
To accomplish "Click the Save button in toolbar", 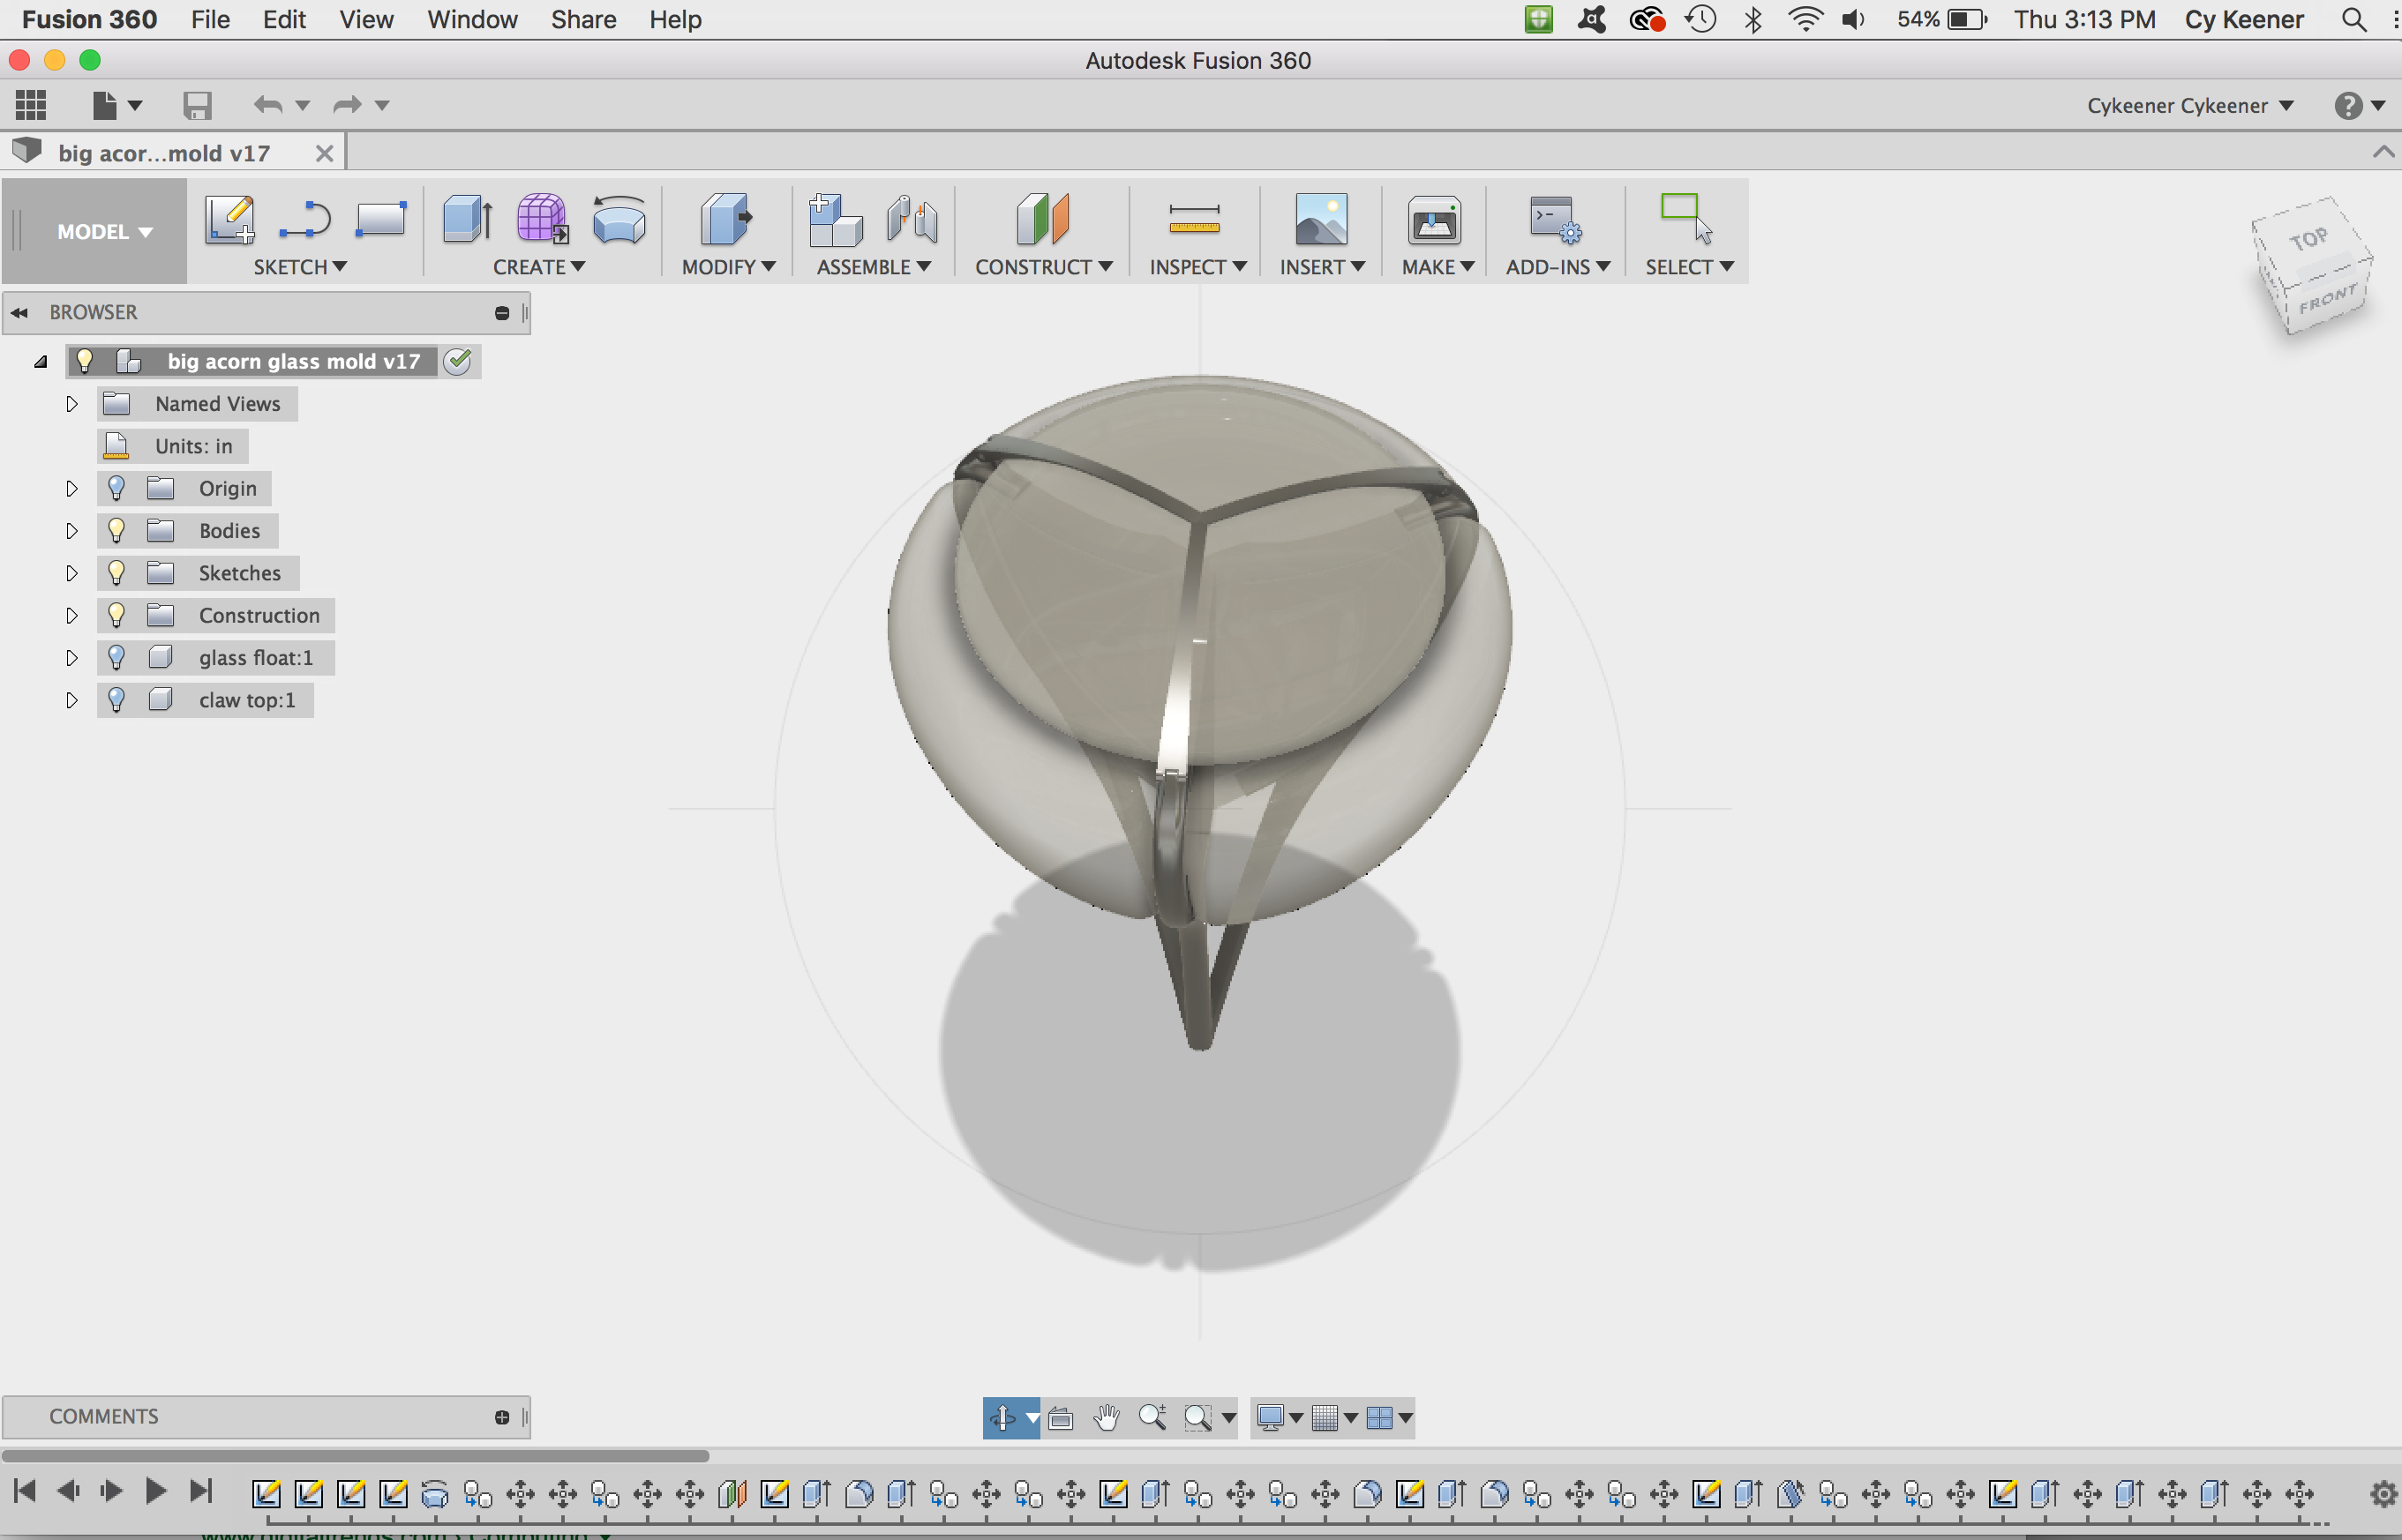I will click(x=194, y=108).
